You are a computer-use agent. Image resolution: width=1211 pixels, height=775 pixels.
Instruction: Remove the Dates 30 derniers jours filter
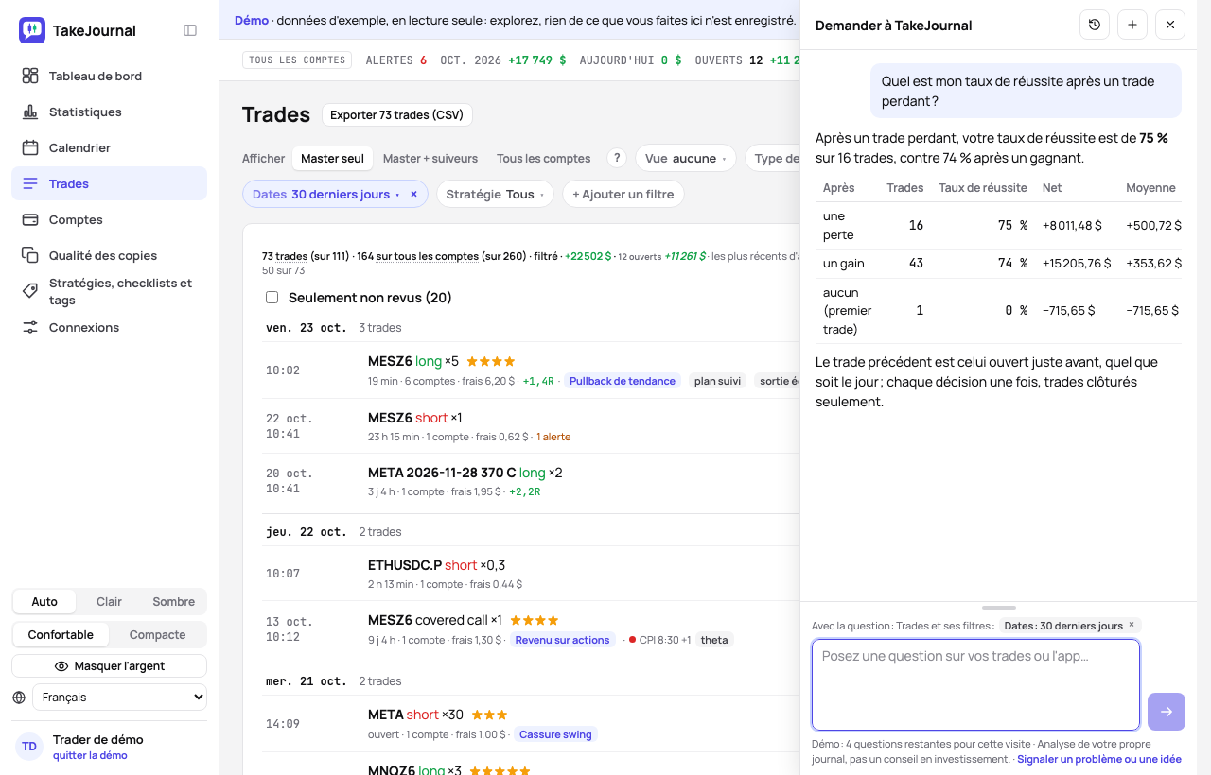tap(413, 194)
